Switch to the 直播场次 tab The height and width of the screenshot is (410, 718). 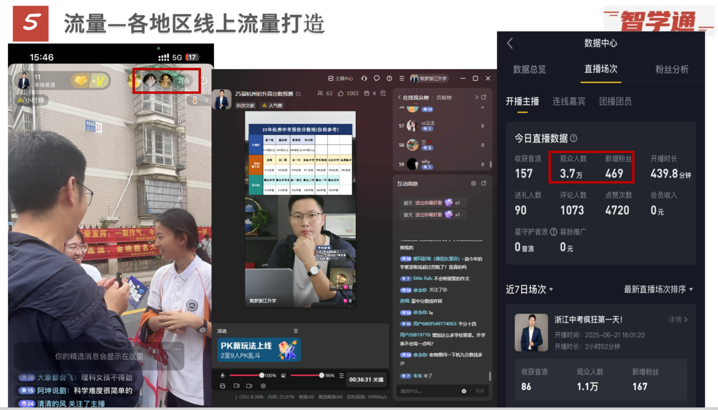point(601,69)
